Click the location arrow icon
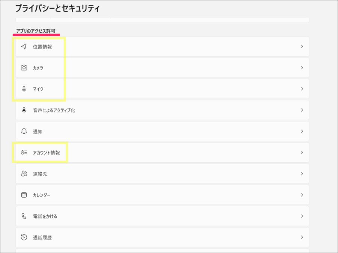338x253 pixels. [24, 47]
